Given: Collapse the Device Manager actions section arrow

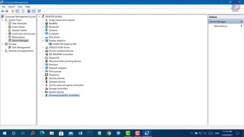Looking at the screenshot, I should click(x=241, y=21).
